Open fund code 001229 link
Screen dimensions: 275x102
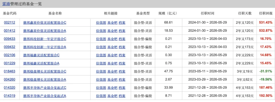pyautogui.click(x=9, y=63)
